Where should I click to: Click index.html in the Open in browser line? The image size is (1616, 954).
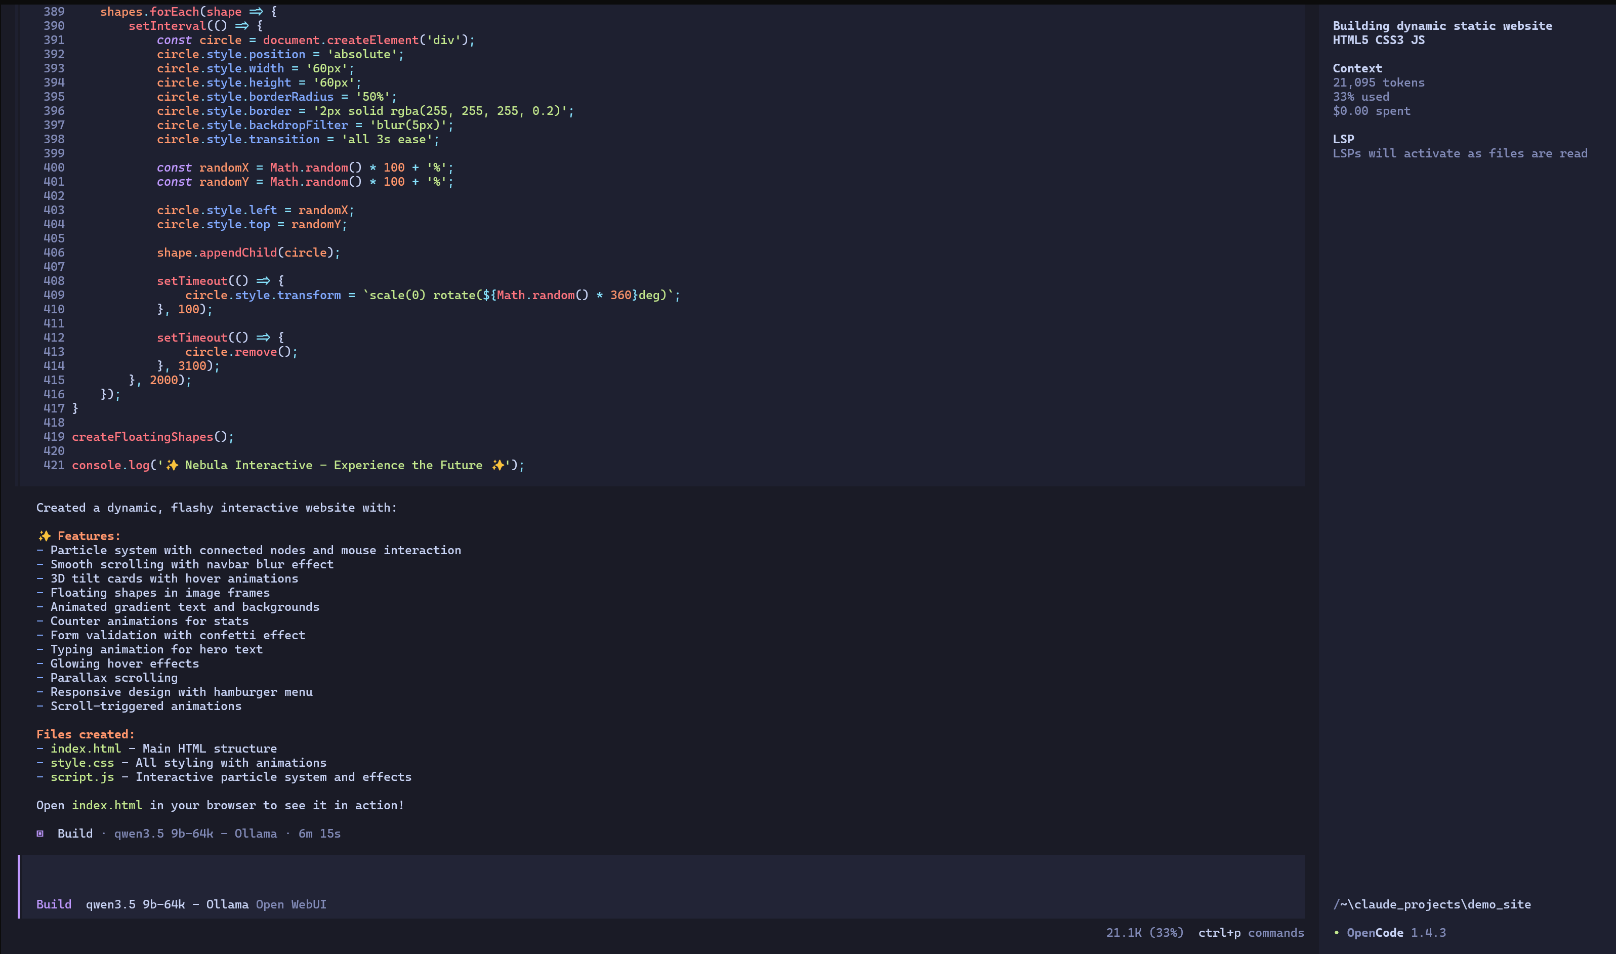click(x=107, y=805)
